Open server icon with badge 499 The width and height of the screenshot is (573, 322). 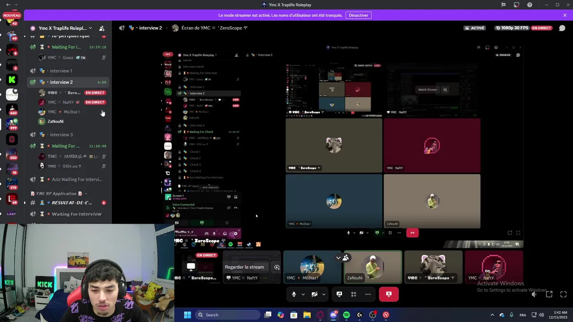click(x=12, y=124)
